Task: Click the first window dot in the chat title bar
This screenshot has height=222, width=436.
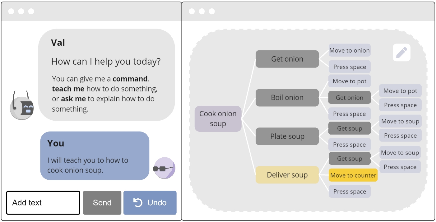Action: point(11,12)
